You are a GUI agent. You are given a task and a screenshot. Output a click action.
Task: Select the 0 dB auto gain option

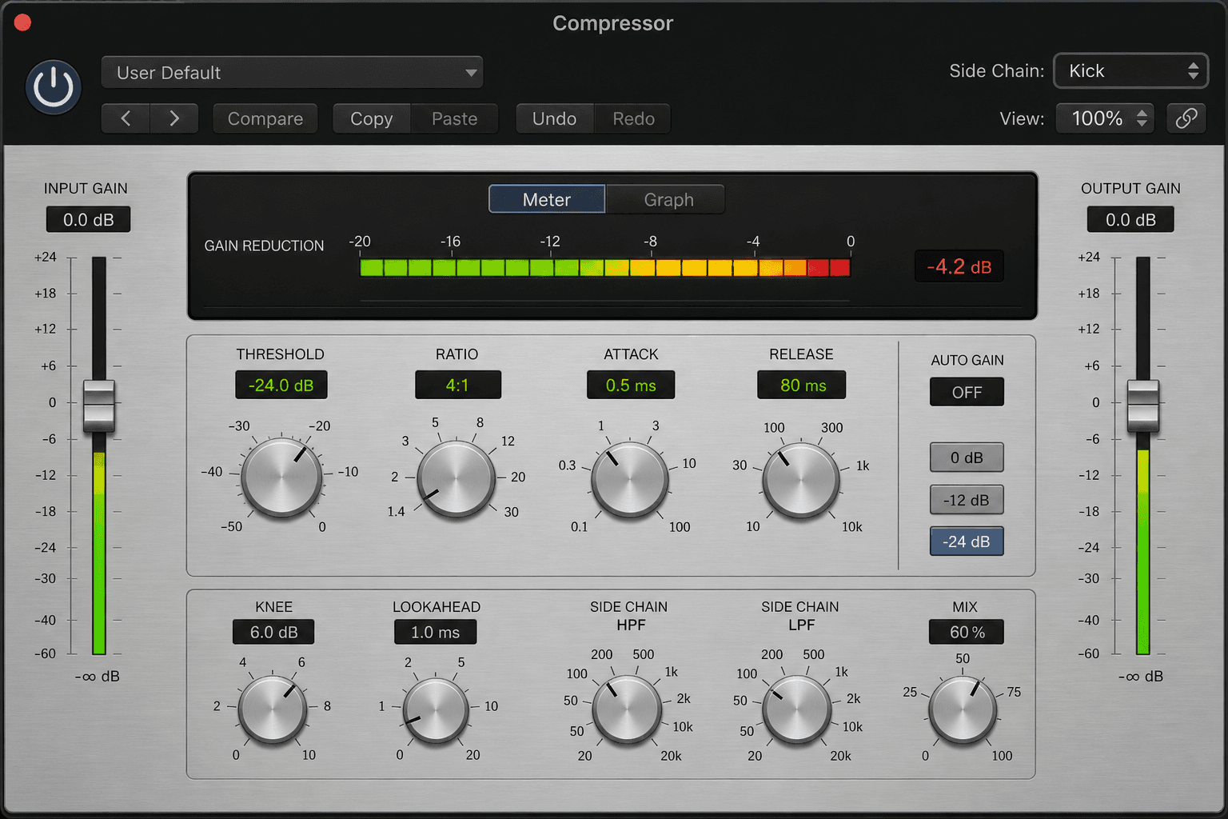coord(967,457)
